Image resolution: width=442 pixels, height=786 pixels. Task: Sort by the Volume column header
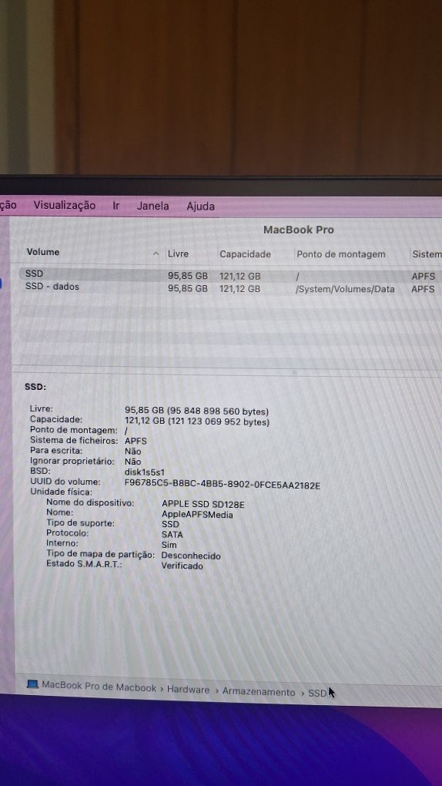42,252
